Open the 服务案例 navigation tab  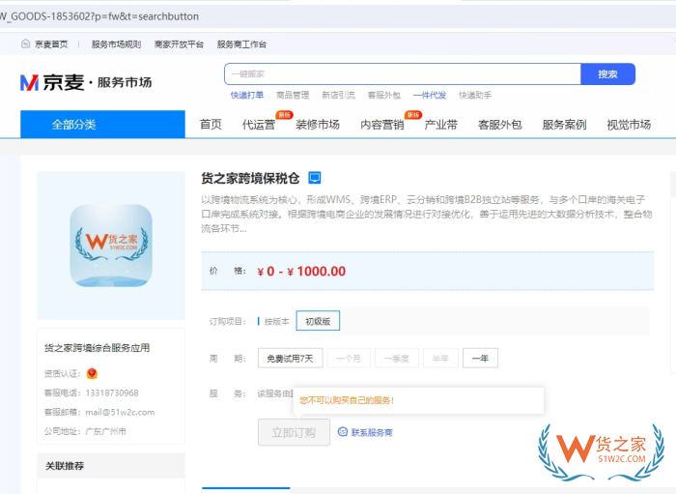pyautogui.click(x=564, y=125)
